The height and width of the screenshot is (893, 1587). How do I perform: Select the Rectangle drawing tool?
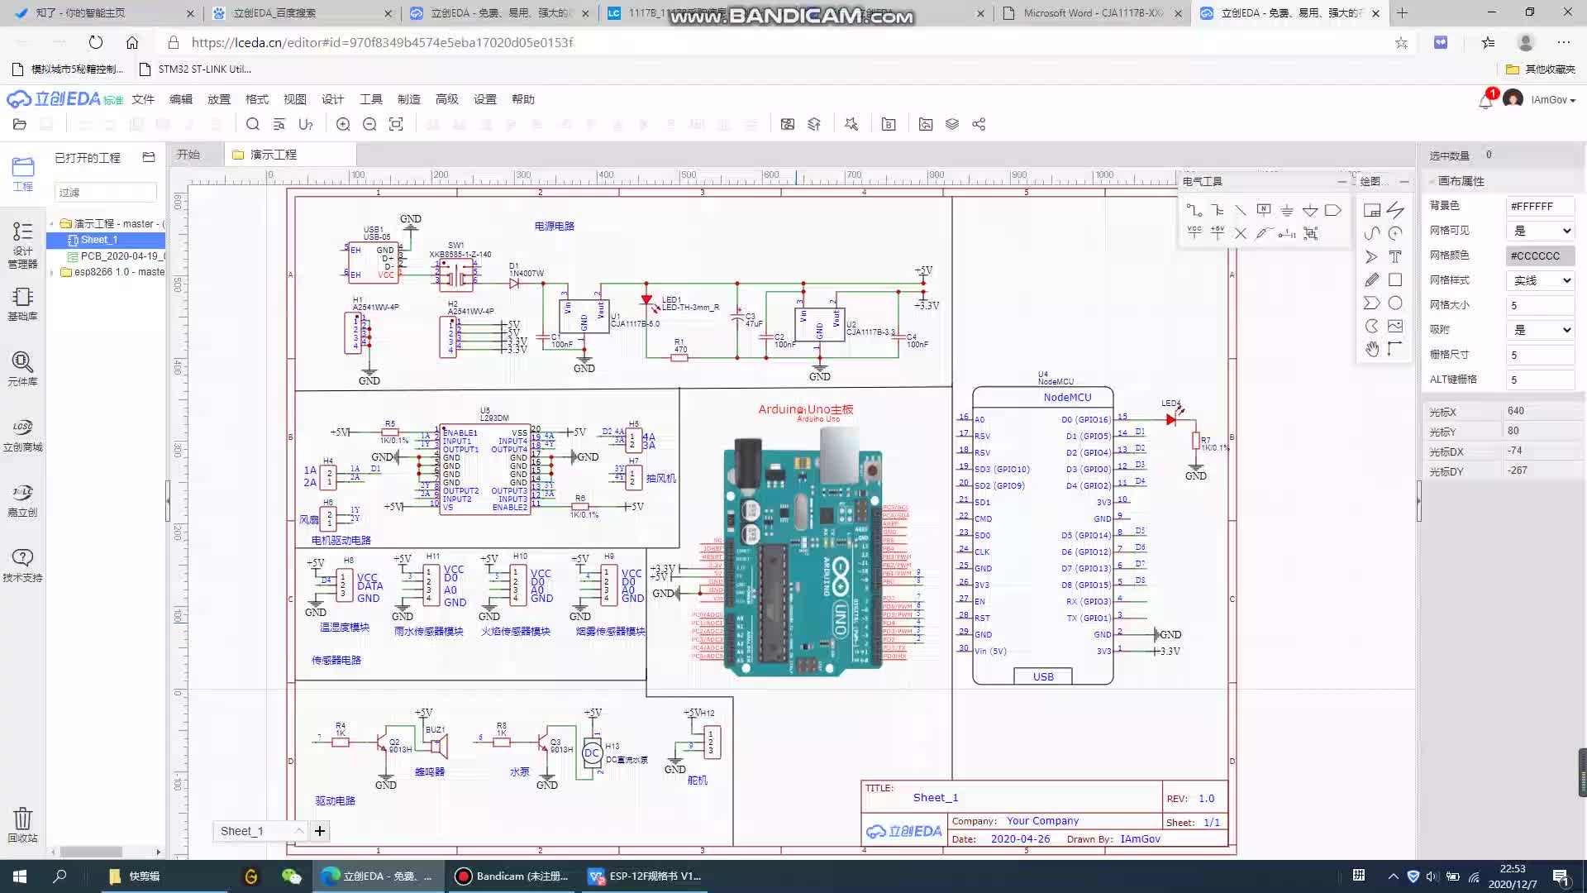1395,279
